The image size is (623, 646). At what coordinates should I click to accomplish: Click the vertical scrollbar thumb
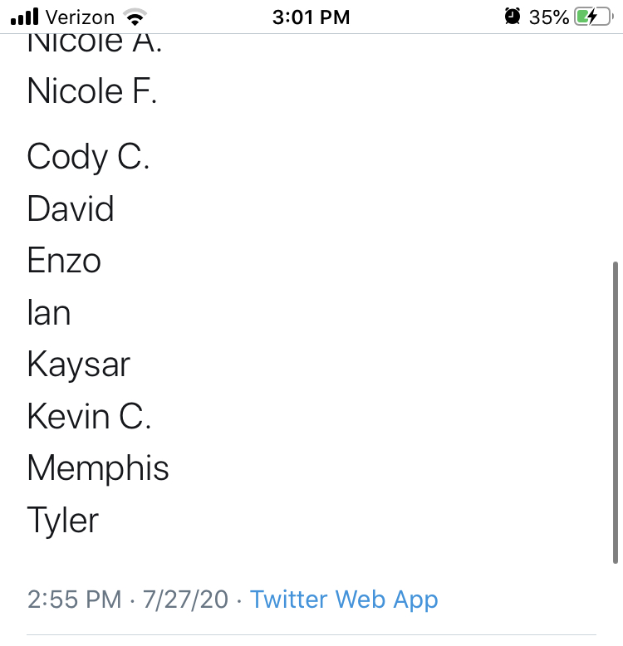616,413
